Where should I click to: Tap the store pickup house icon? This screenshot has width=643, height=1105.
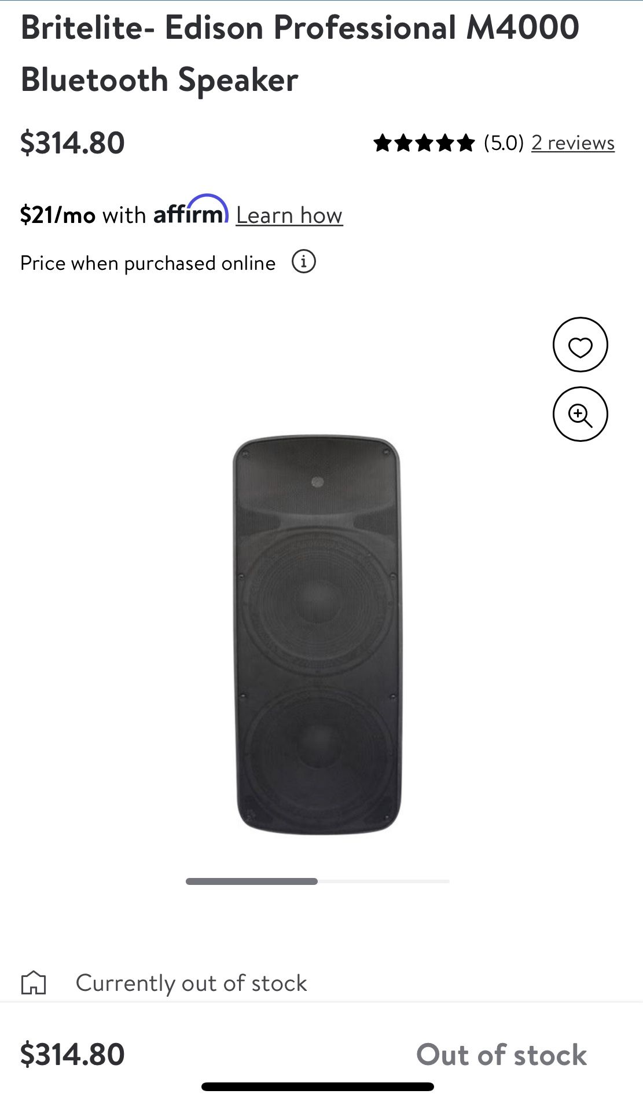click(34, 982)
